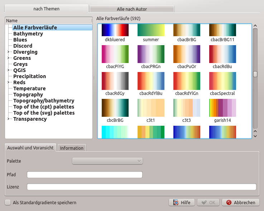Image resolution: width=264 pixels, height=211 pixels.
Task: Select Temperature category
Action: click(x=29, y=88)
